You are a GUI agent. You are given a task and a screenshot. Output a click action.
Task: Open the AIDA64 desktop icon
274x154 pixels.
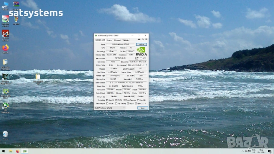click(6, 33)
